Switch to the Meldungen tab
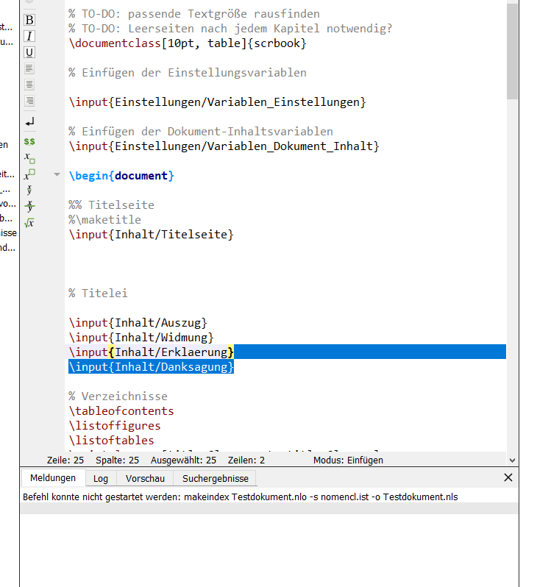537x587 pixels. tap(53, 478)
